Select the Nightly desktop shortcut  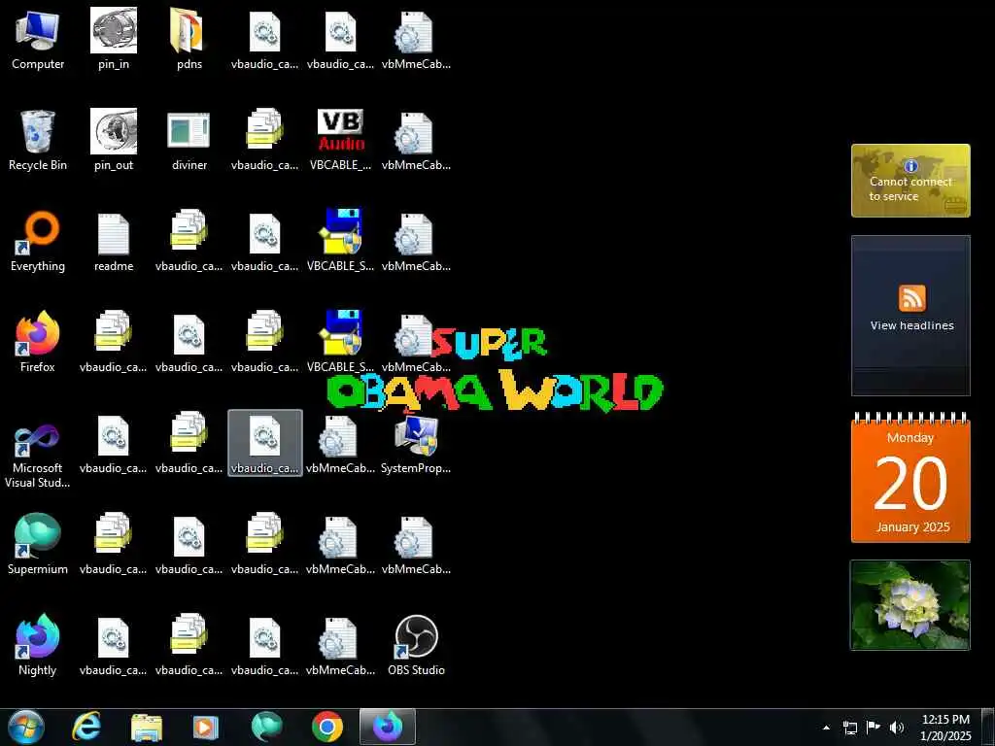tap(38, 645)
